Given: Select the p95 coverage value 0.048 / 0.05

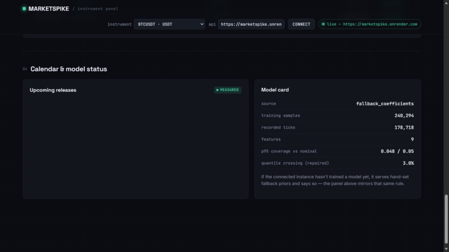Looking at the screenshot, I should pos(397,151).
